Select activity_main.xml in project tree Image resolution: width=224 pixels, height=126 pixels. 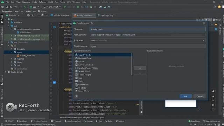(x=26, y=55)
